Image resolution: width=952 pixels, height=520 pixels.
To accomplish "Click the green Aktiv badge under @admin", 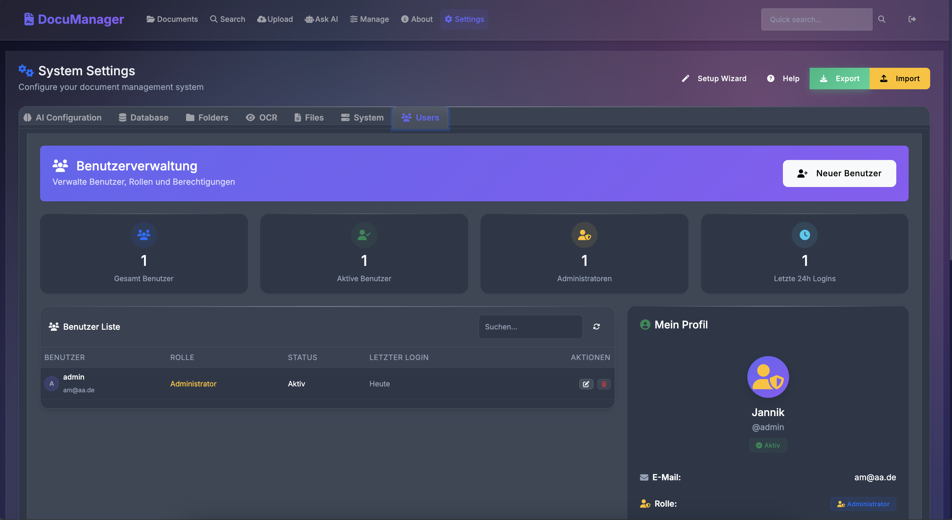I will [768, 445].
